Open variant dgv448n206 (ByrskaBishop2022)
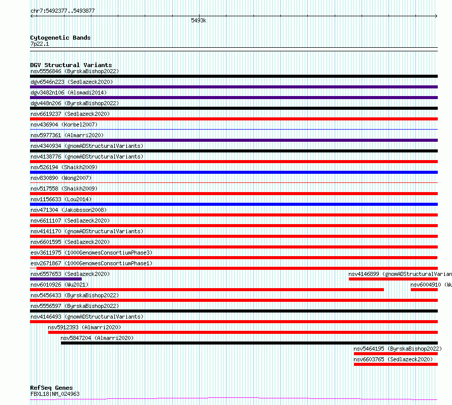Screen dimensions: 452x405 pos(75,103)
